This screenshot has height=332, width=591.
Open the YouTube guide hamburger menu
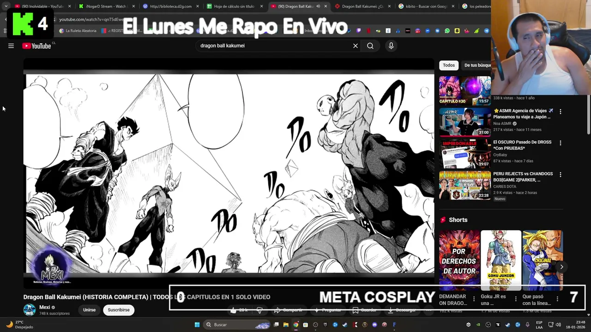pyautogui.click(x=11, y=46)
